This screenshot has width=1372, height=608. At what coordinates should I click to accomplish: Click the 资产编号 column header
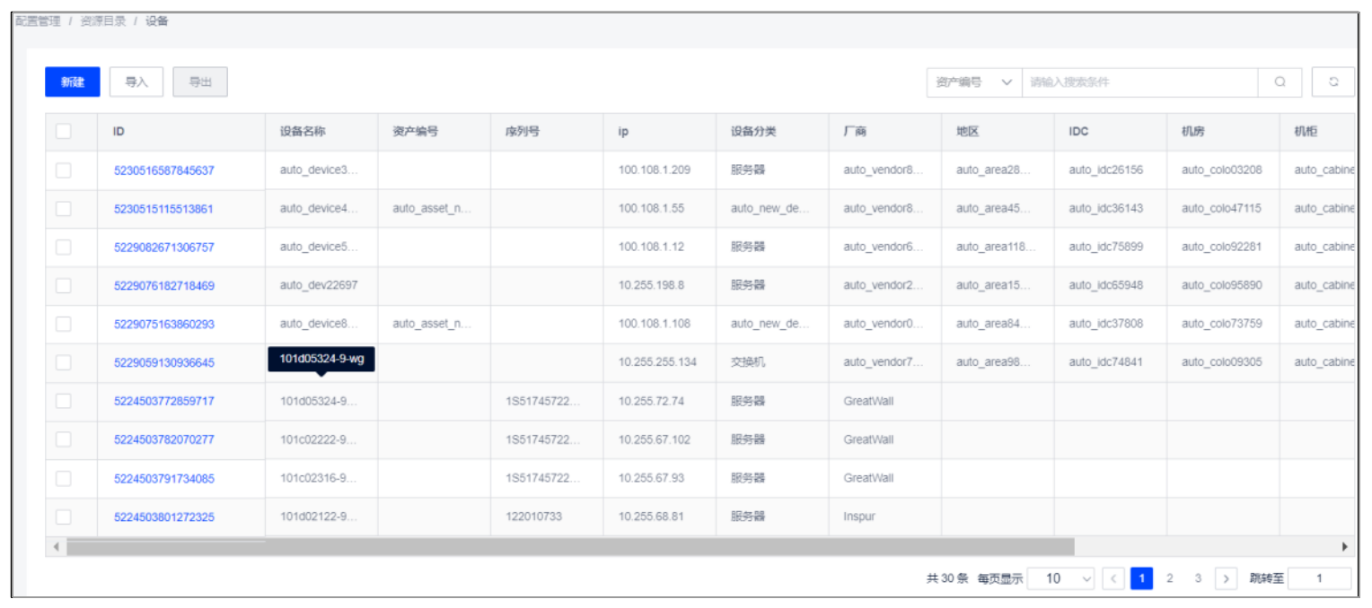tap(435, 132)
